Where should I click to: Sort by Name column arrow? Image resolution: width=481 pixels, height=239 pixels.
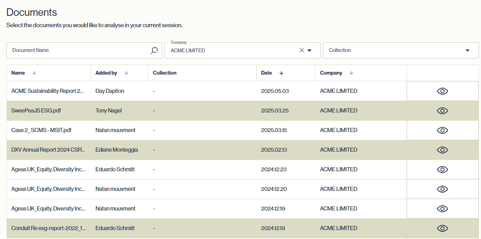34,73
